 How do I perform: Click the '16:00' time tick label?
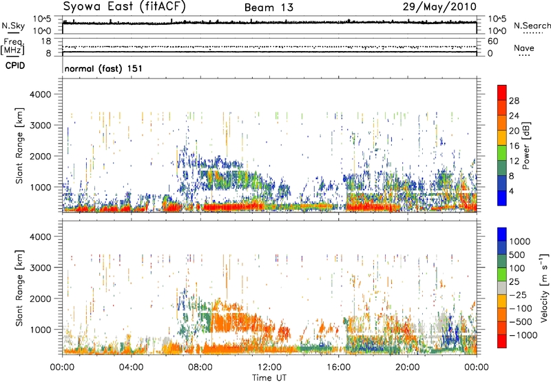(x=338, y=368)
